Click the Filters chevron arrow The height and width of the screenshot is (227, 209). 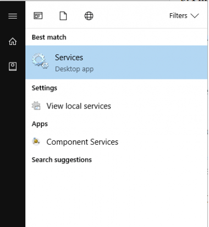pos(195,16)
